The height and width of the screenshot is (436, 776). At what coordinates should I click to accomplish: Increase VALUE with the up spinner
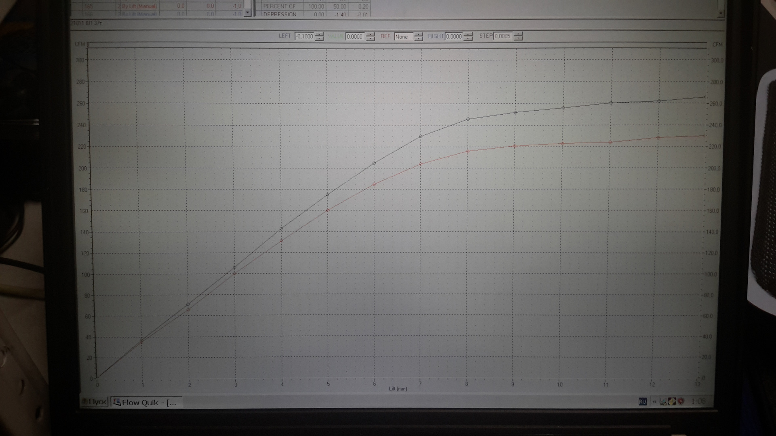[x=370, y=35]
